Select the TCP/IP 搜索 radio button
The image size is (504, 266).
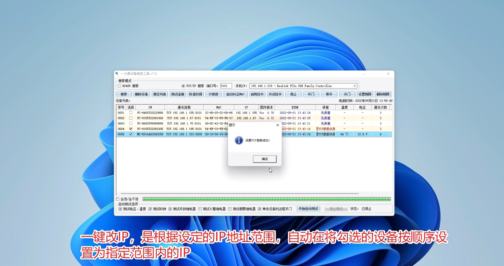click(x=183, y=86)
